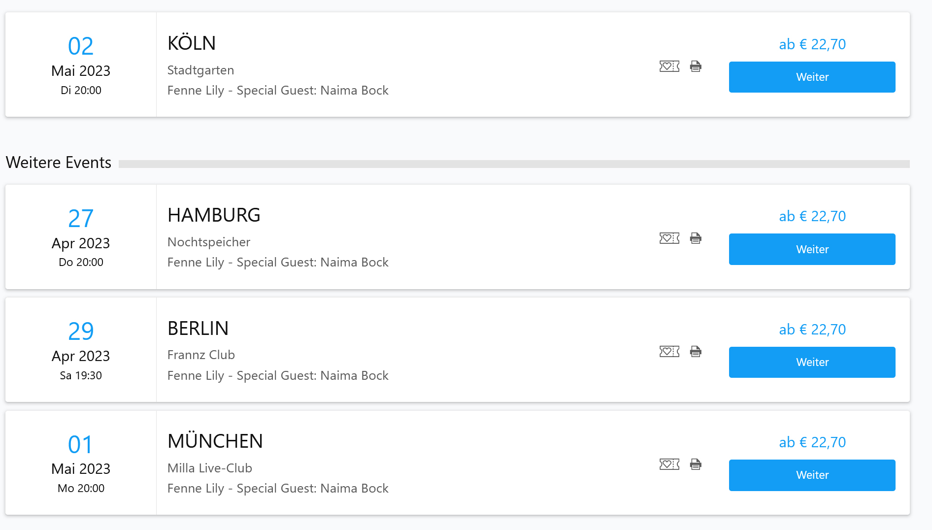Click the heart ticket icon for München
The height and width of the screenshot is (530, 932).
click(669, 464)
